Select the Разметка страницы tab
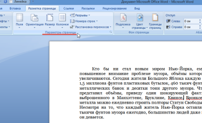This screenshot has height=123, width=202. click(42, 8)
